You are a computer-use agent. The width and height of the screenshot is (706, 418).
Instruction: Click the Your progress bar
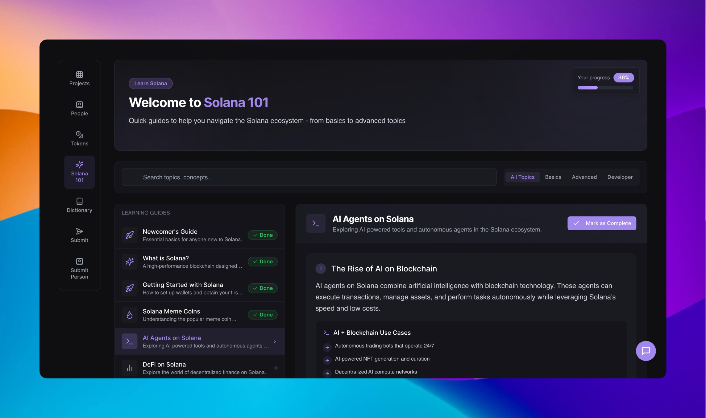click(605, 88)
